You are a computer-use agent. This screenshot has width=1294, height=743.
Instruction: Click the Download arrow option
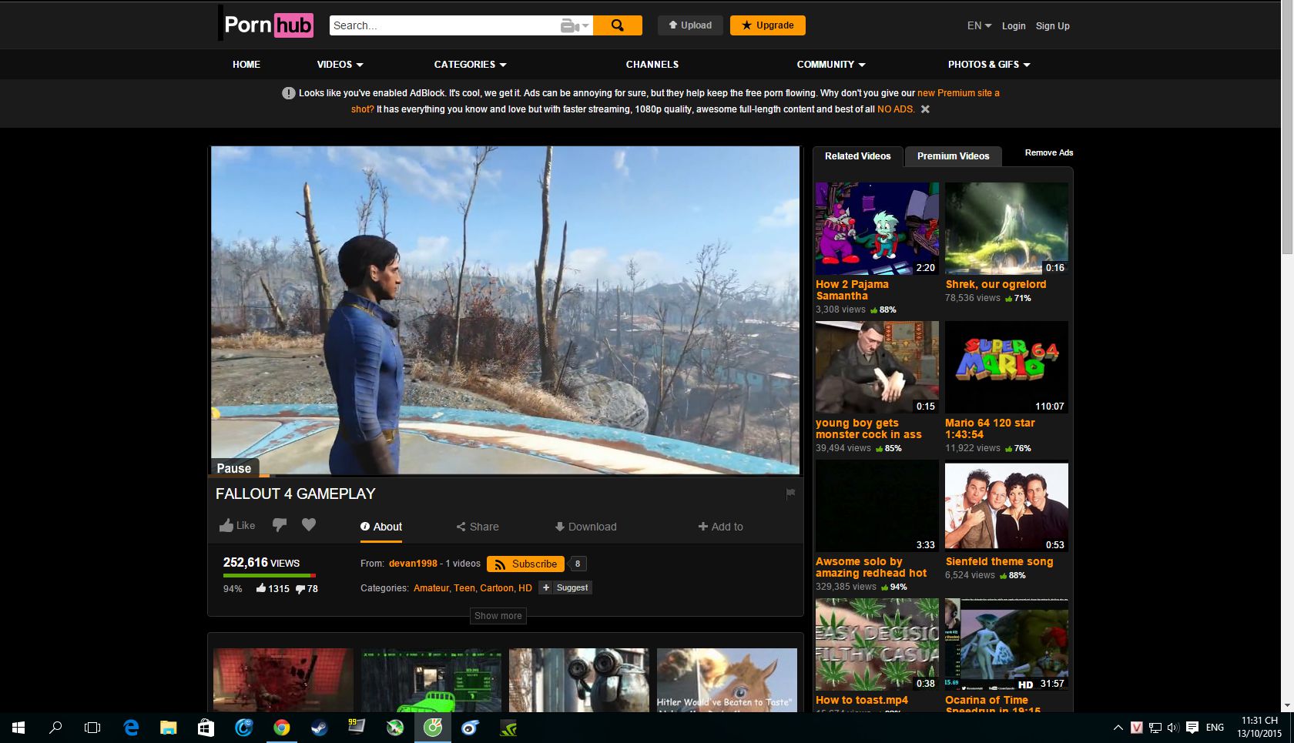tap(585, 527)
